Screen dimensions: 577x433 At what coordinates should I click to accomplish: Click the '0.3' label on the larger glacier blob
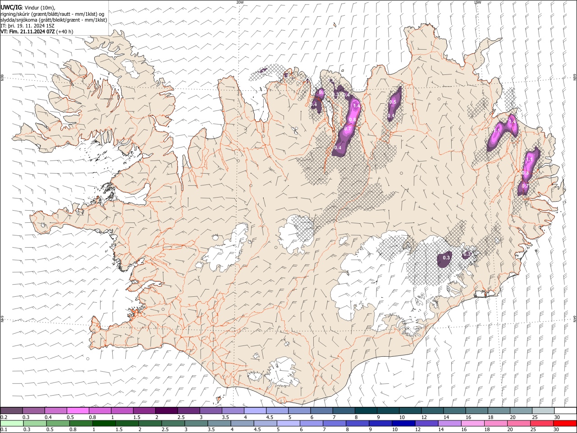[446, 258]
